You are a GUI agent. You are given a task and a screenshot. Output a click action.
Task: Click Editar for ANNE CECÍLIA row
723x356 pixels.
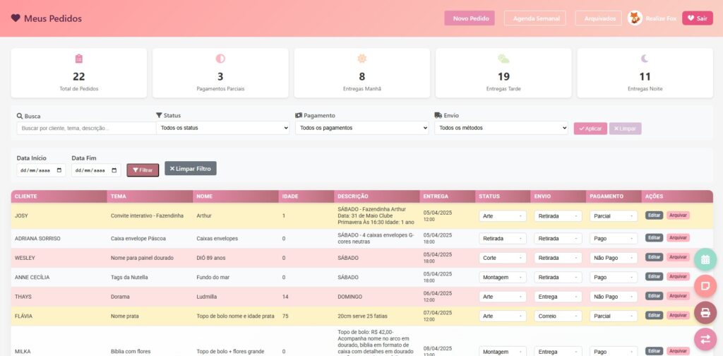click(x=654, y=276)
